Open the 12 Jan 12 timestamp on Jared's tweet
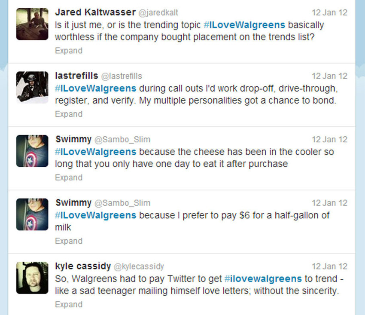365x315 pixels. click(x=329, y=12)
